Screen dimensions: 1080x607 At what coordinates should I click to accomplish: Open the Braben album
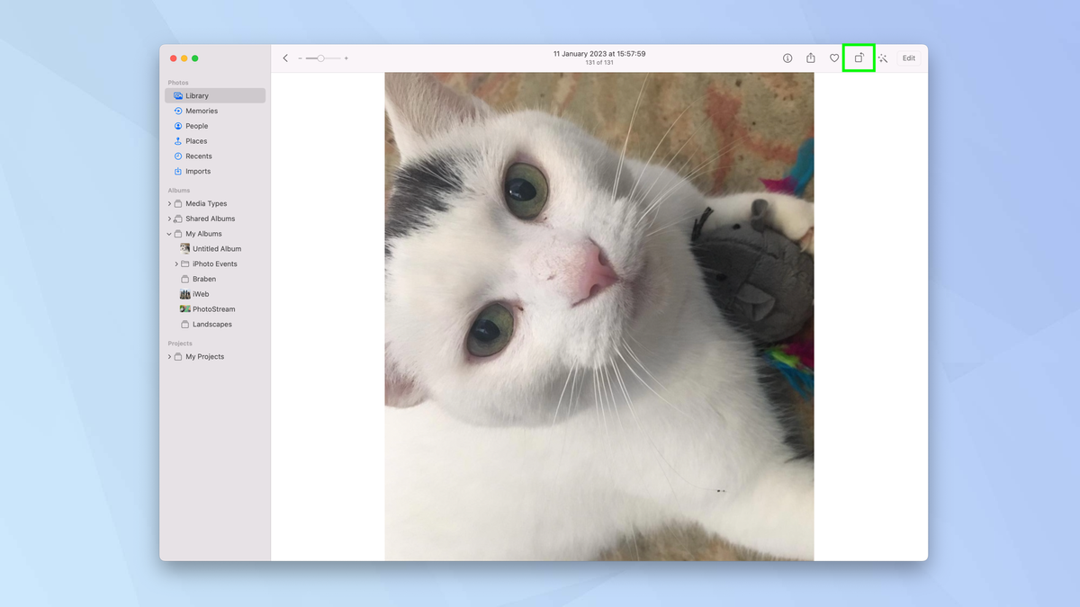202,279
